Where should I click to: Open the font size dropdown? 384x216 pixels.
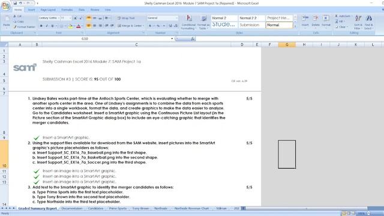click(70, 18)
